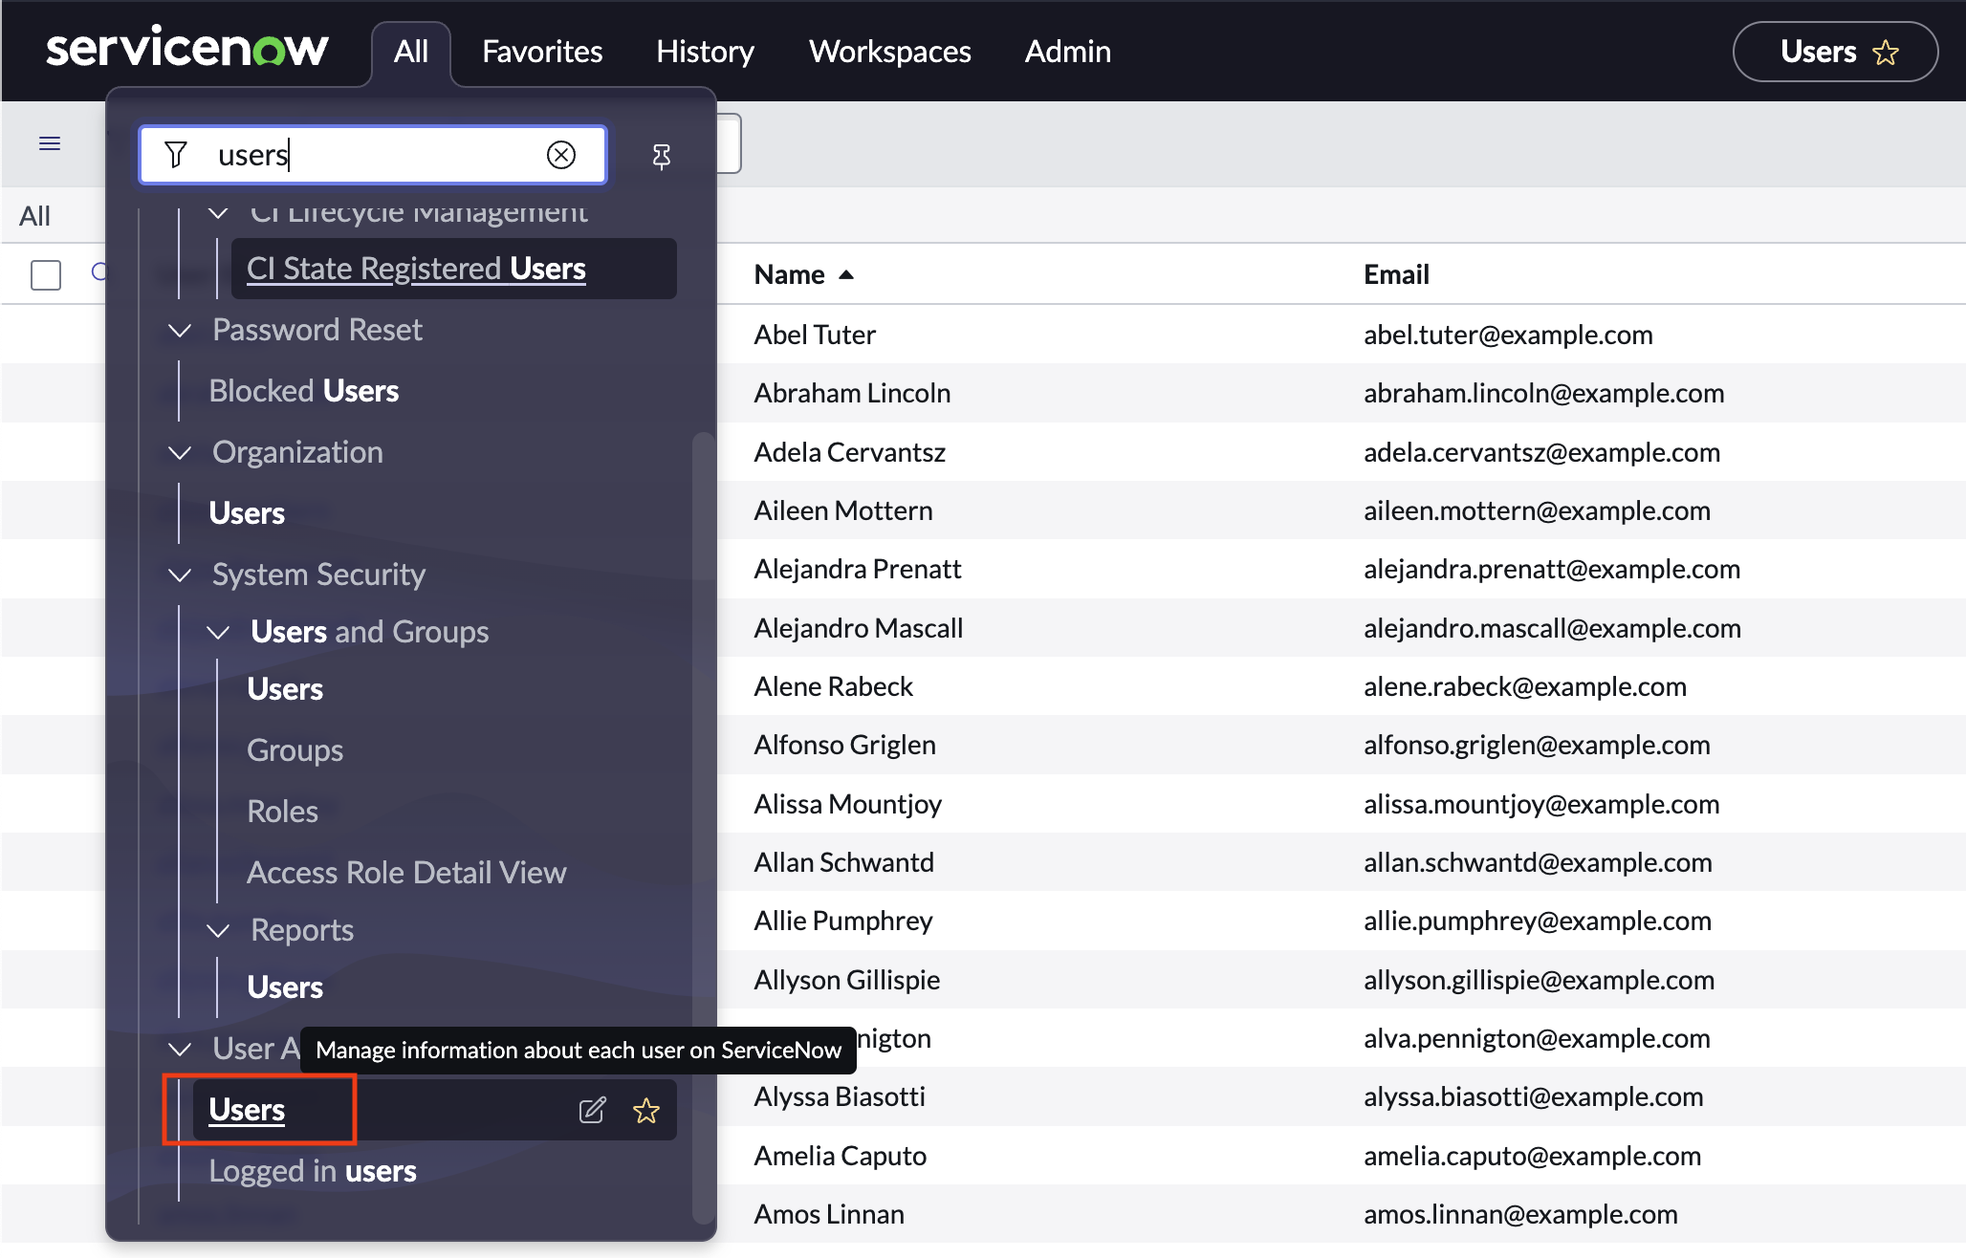1966x1258 pixels.
Task: Switch to the Workspaces menu
Action: pos(889,52)
